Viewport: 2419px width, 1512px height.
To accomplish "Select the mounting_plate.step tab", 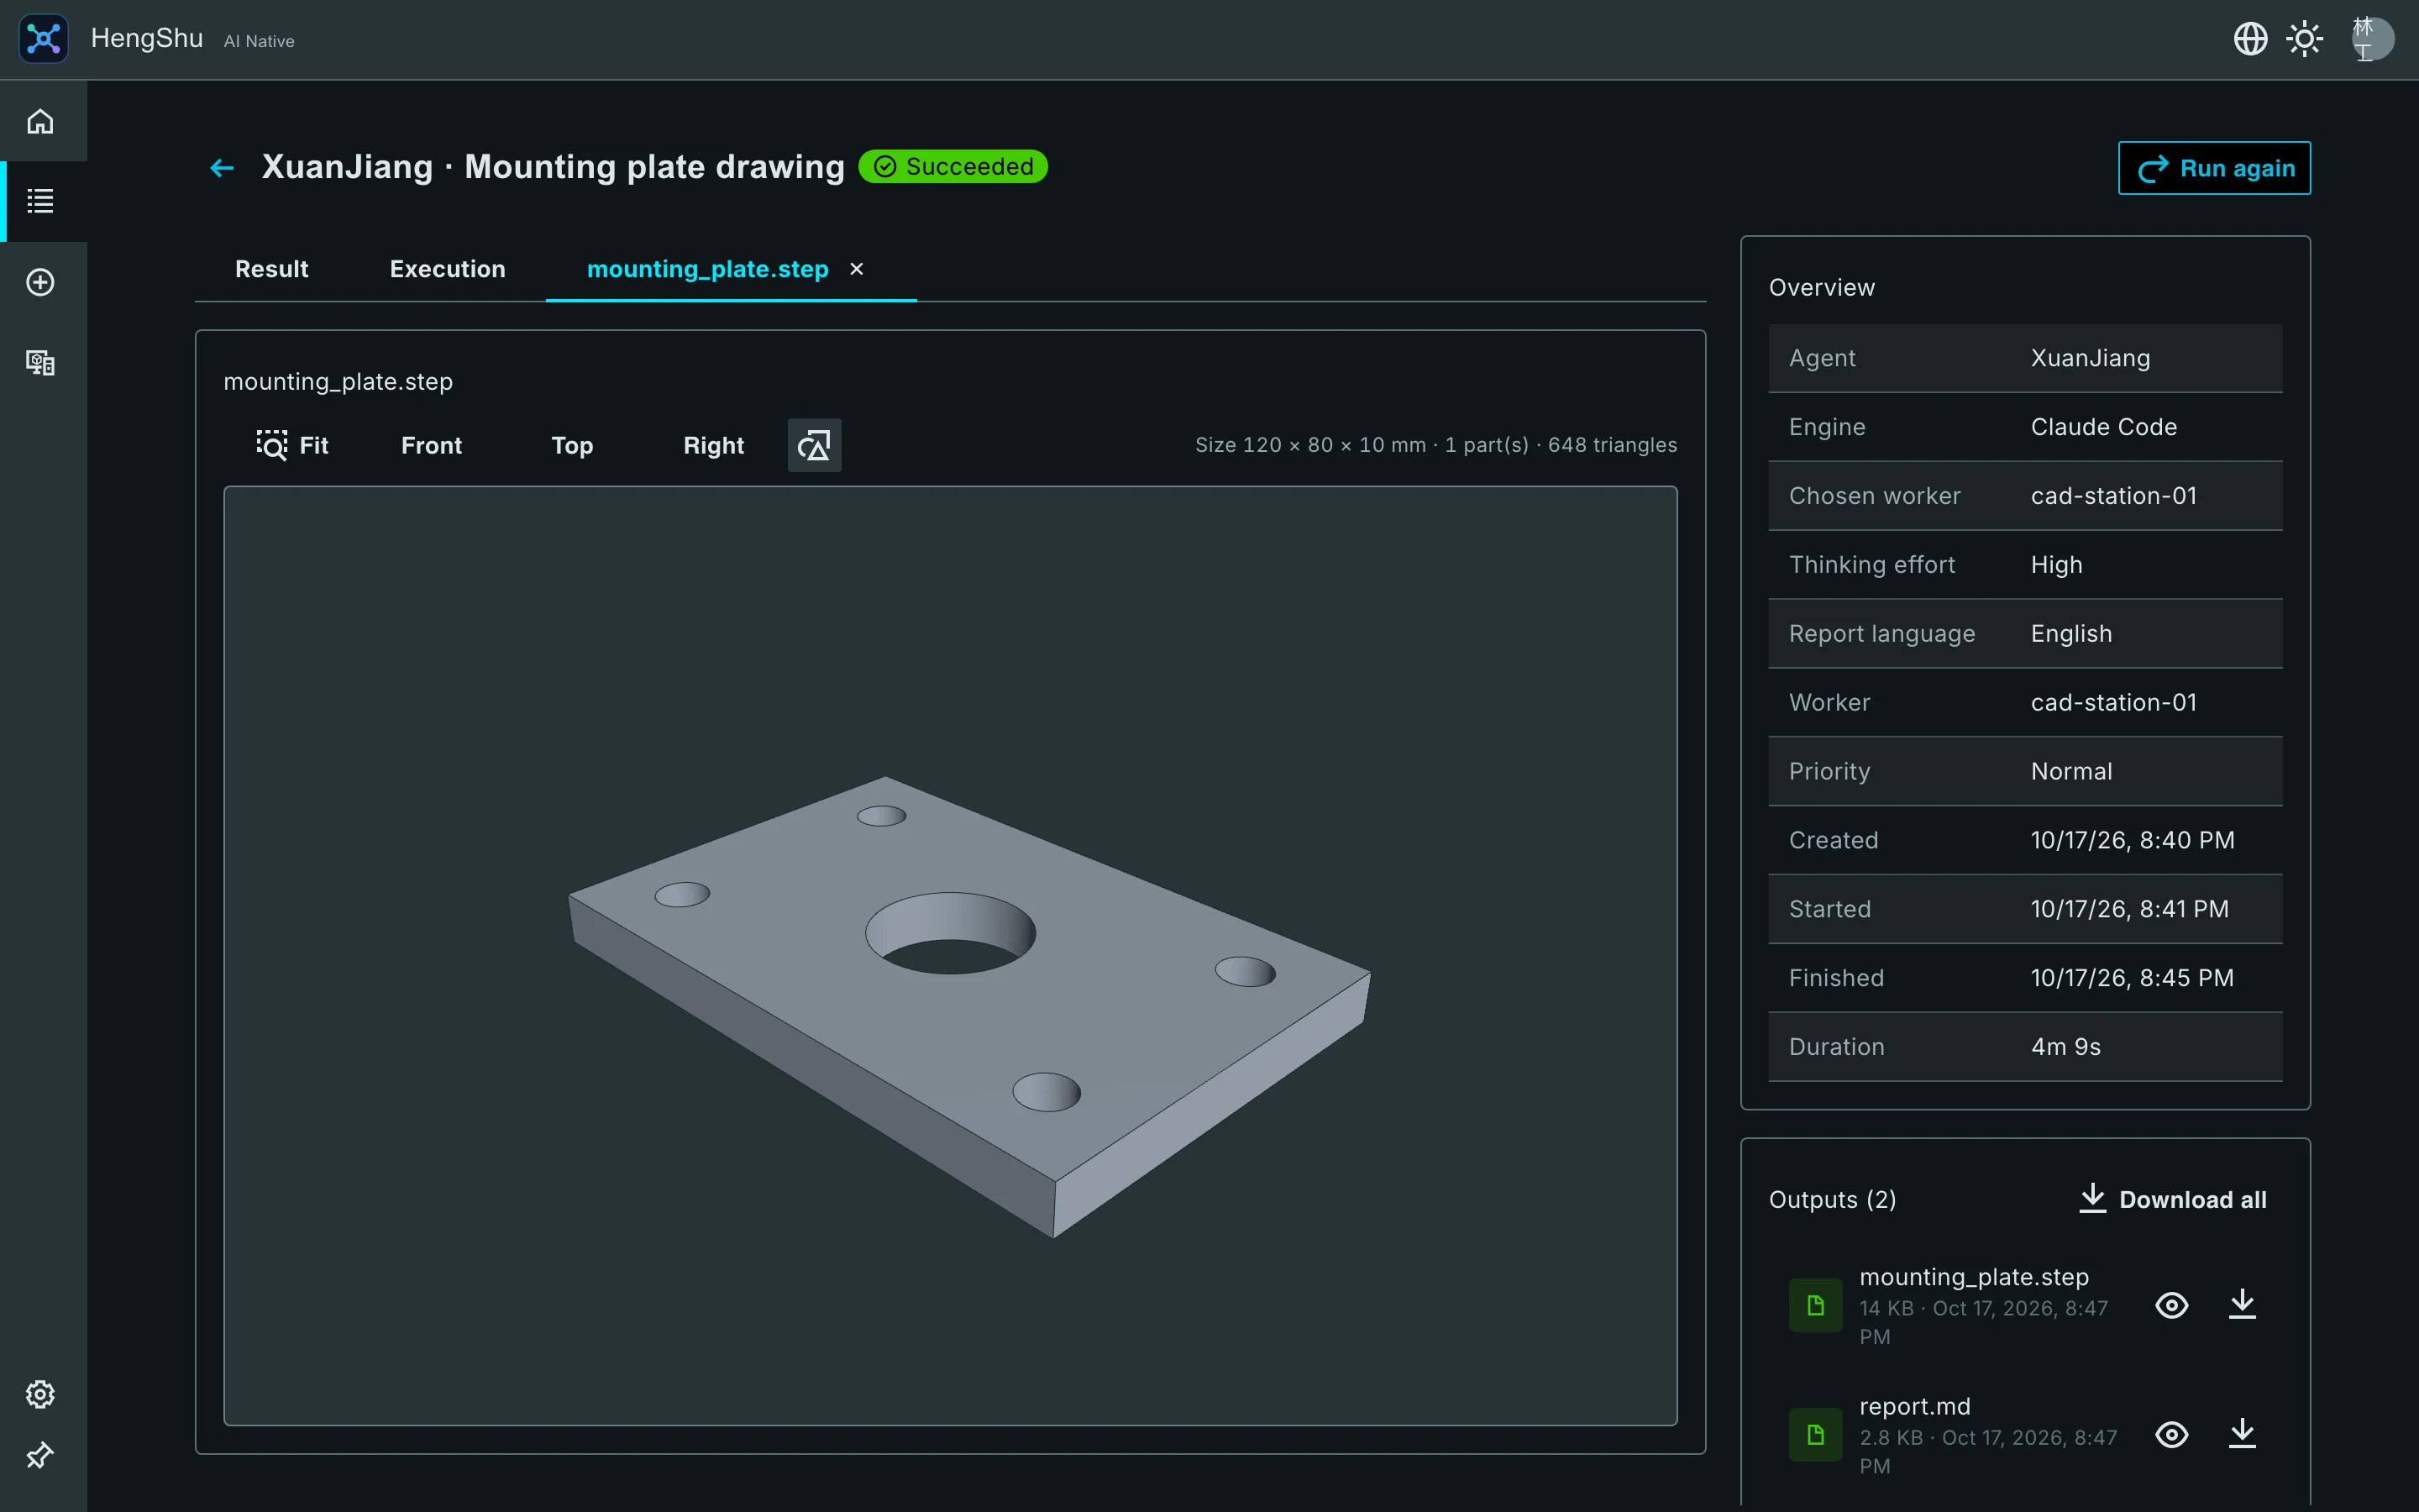I will [x=708, y=269].
